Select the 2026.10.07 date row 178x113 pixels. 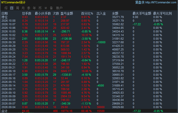tap(8, 24)
